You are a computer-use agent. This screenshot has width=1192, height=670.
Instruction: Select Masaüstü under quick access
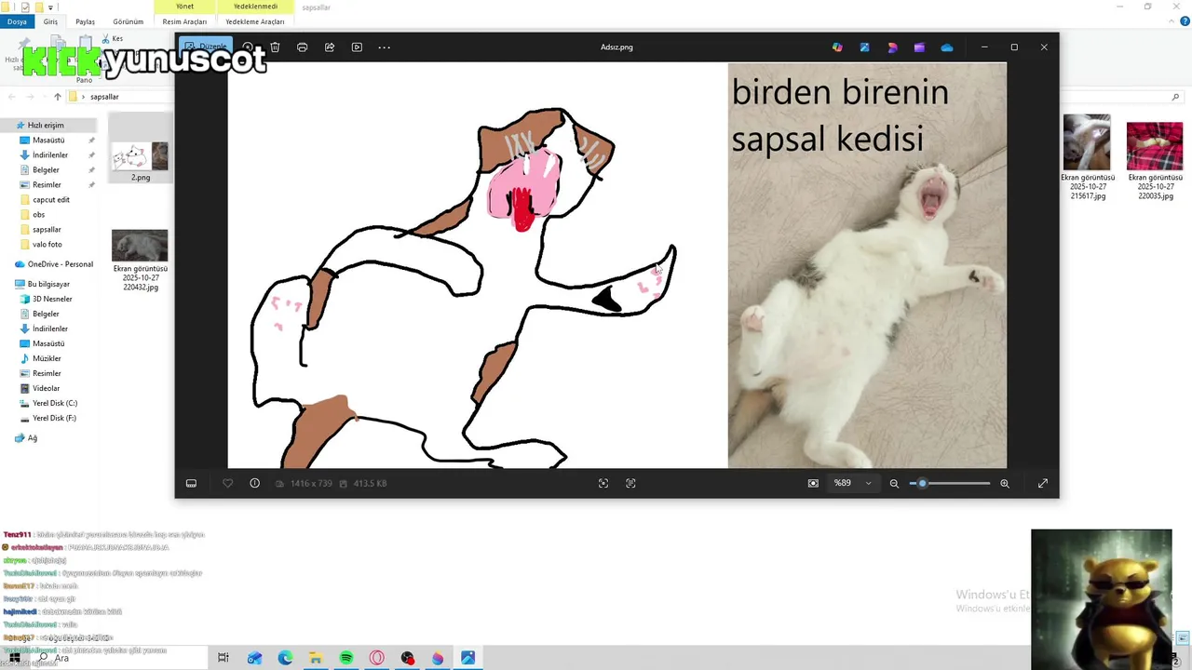point(48,140)
